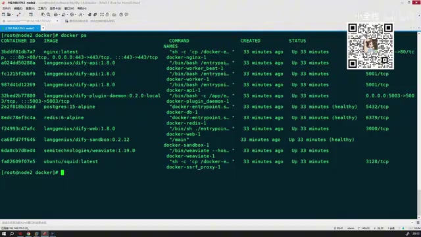Select the 192.168.179.5 node2 session tab
Screen dimensions: 421x237
(x=20, y=28)
